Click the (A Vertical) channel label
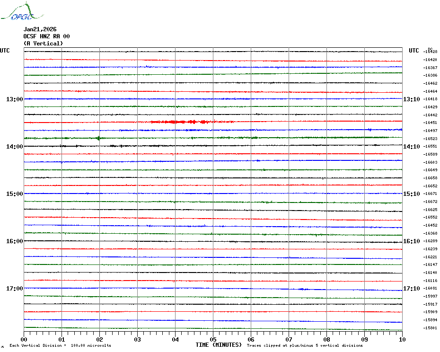The width and height of the screenshot is (440, 352). point(43,44)
